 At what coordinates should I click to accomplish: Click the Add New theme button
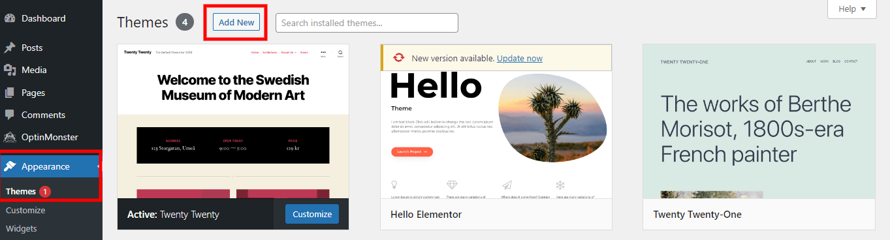pyautogui.click(x=236, y=22)
